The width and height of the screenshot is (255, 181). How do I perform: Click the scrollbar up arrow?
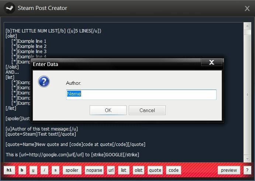pyautogui.click(x=247, y=26)
